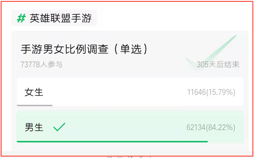
Task: Click the zoom-out magnifier icon at bottom
Action: (x=120, y=157)
